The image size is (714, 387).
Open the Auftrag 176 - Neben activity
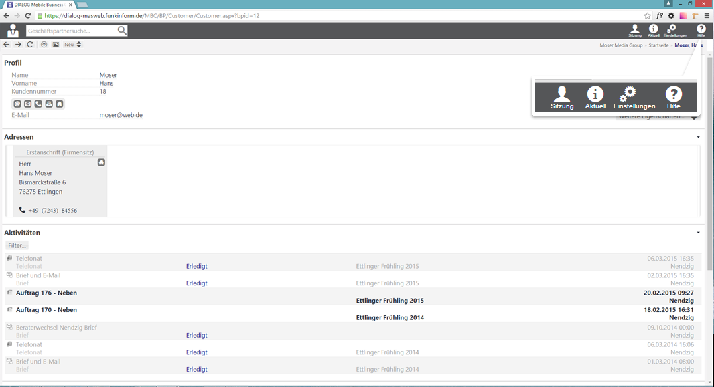(x=46, y=293)
